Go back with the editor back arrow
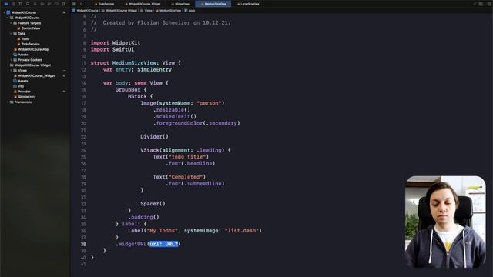Viewport: 493px width, 277px height. tap(81, 4)
